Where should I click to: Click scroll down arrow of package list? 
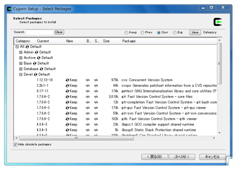[219, 133]
